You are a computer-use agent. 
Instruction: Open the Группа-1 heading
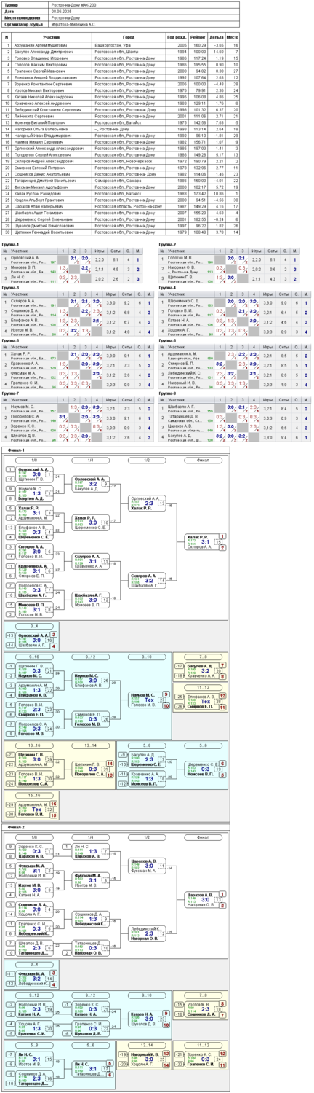click(11, 244)
